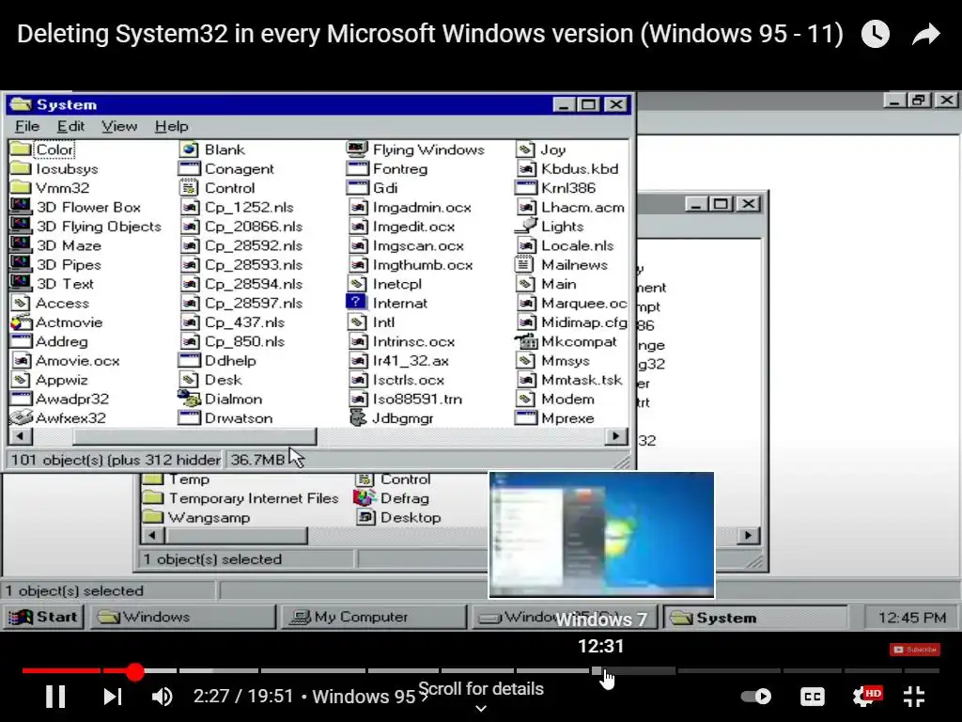Select the Blank file icon
Screen dimensions: 962x722
click(190, 149)
